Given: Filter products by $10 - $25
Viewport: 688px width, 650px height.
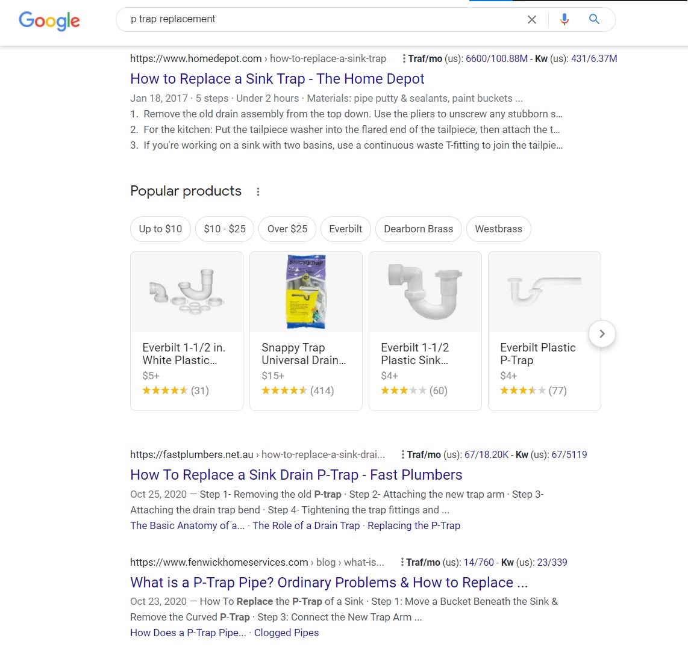Looking at the screenshot, I should point(225,229).
